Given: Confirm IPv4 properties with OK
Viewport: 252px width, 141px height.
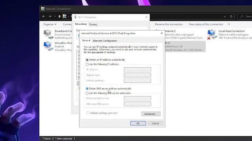Looking at the screenshot, I should [138, 123].
